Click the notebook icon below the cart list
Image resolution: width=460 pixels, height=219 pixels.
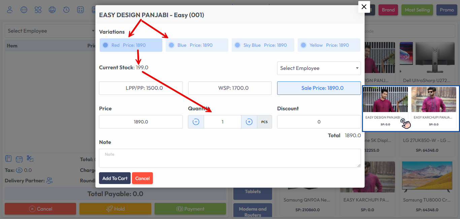[8, 158]
